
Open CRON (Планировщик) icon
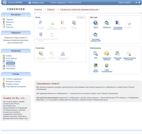pos(107,65)
